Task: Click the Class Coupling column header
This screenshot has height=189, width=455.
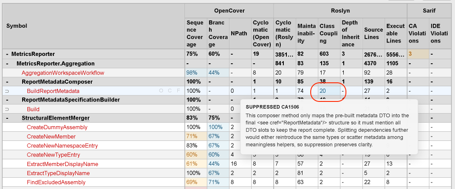Action: (329, 33)
